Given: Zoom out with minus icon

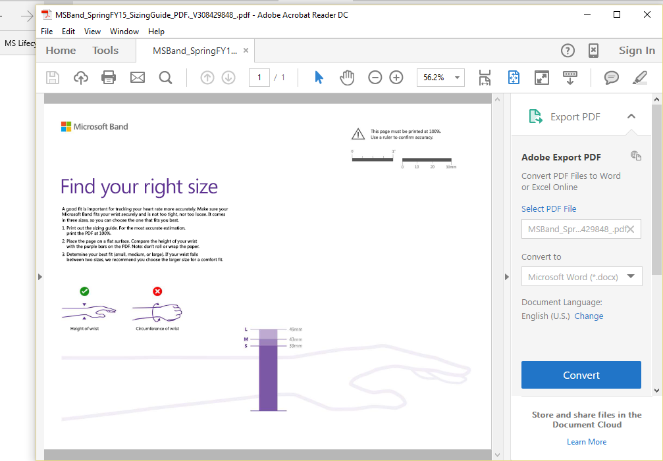Looking at the screenshot, I should pos(375,78).
